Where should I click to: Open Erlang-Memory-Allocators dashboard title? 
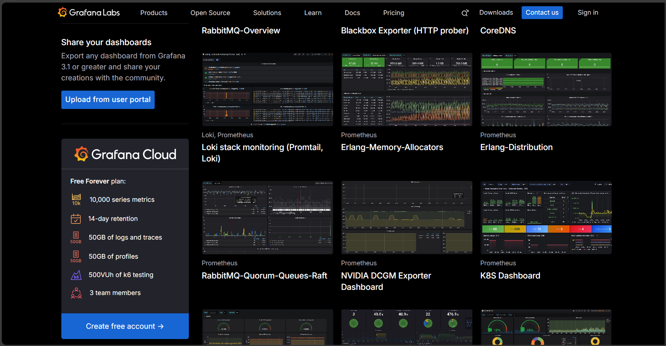[392, 147]
